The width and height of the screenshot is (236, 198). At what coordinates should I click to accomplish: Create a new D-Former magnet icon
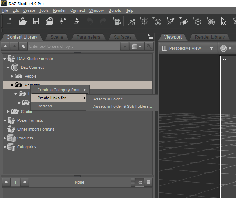point(210,21)
